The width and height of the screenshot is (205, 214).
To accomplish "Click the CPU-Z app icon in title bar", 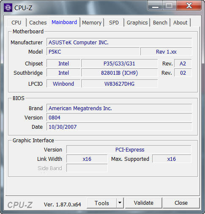I will tap(8, 8).
